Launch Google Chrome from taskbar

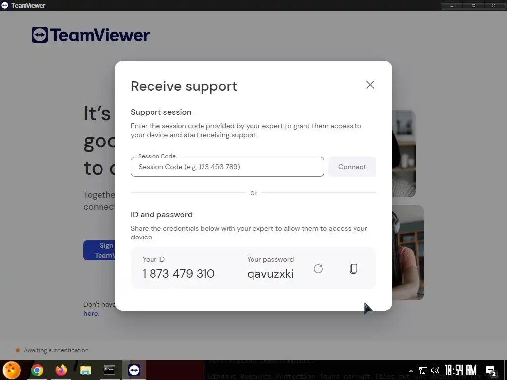tap(37, 370)
